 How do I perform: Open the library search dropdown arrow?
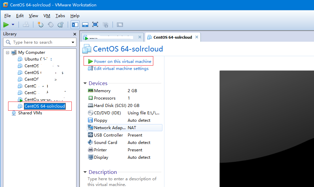coord(73,42)
